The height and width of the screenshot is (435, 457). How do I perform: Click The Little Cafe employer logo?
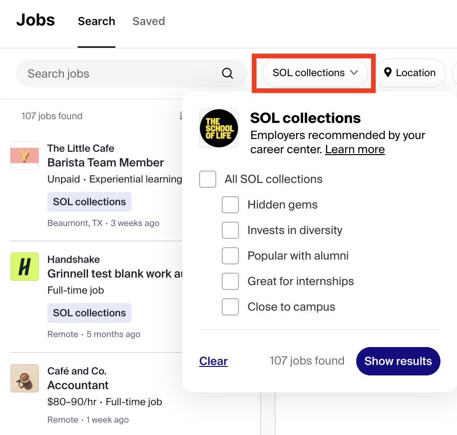[x=25, y=156]
